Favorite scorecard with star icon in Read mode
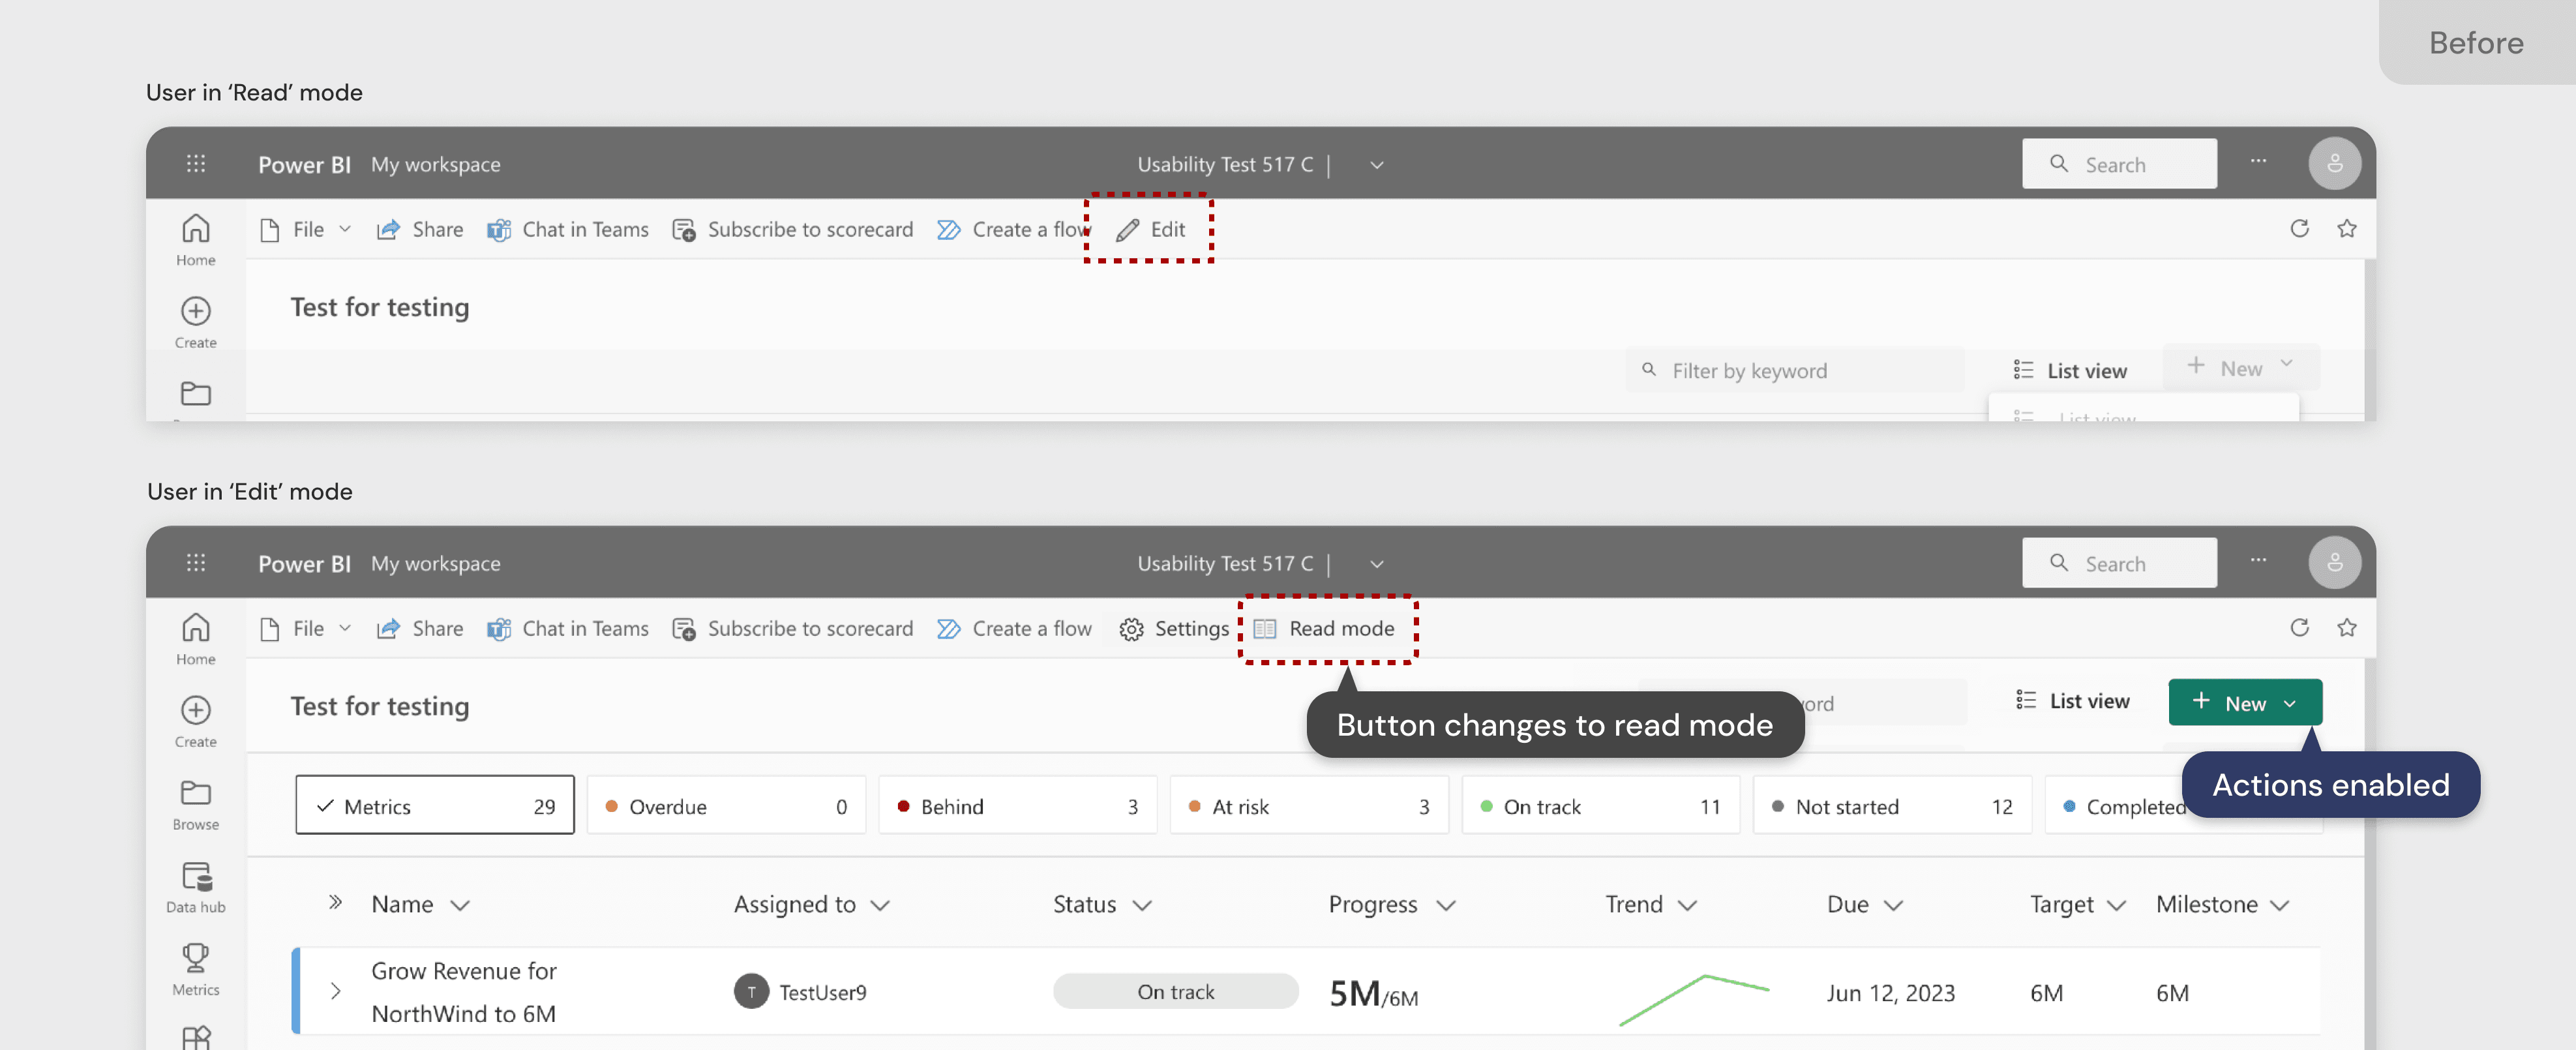Viewport: 2576px width, 1050px height. pos(2347,229)
